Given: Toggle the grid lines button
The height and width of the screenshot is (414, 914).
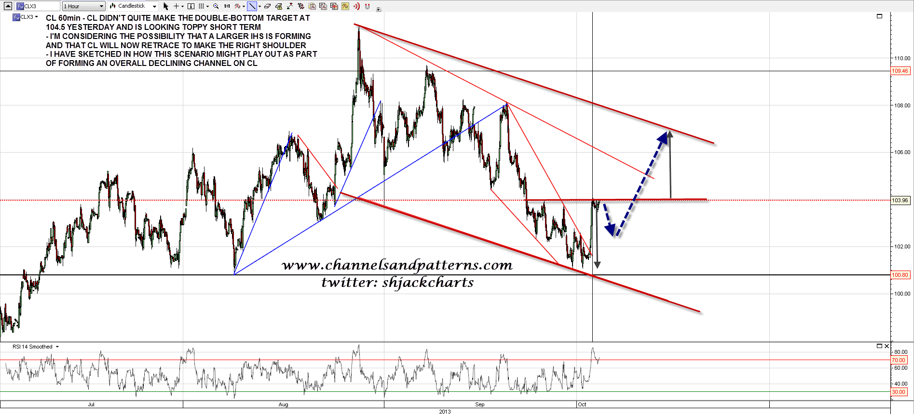Looking at the screenshot, I should click(202, 6).
